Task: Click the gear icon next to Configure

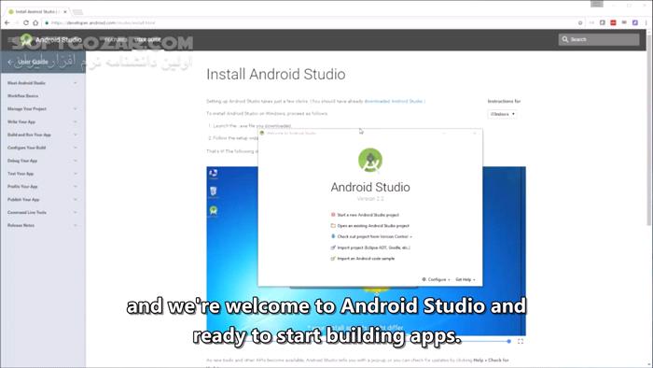Action: coord(424,279)
